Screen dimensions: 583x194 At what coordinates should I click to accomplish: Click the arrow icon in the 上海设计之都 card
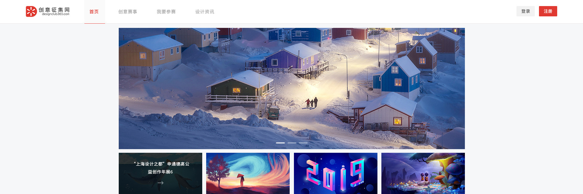pyautogui.click(x=160, y=183)
